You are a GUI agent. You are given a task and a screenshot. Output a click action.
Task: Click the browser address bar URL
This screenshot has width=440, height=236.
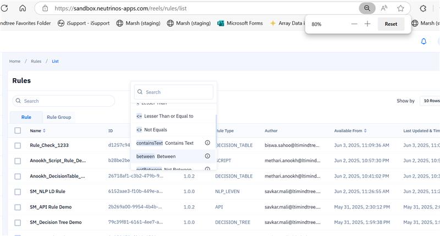(120, 8)
